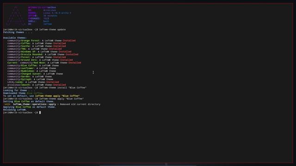The height and width of the screenshot is (166, 296).
Task: Select the 'community/sunflower' theme row
Action: tap(31, 68)
